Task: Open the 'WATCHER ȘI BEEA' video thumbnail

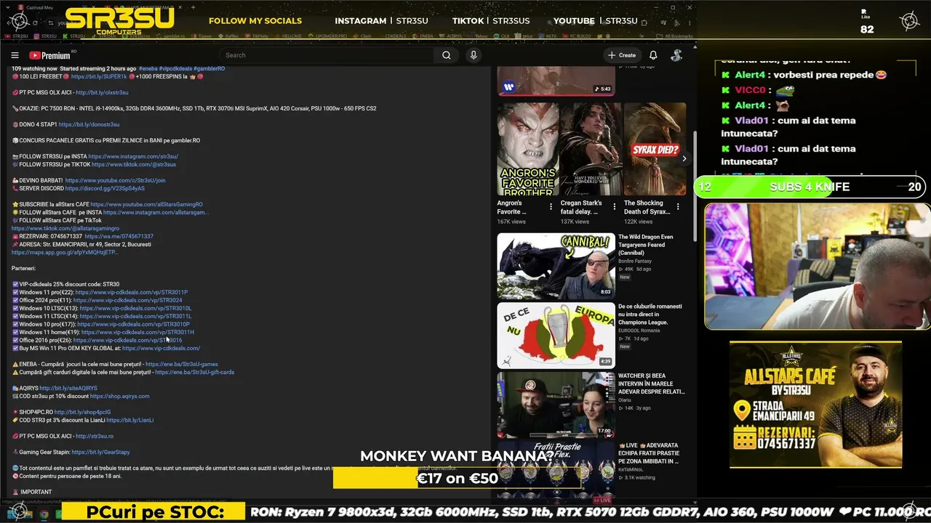Action: point(556,405)
